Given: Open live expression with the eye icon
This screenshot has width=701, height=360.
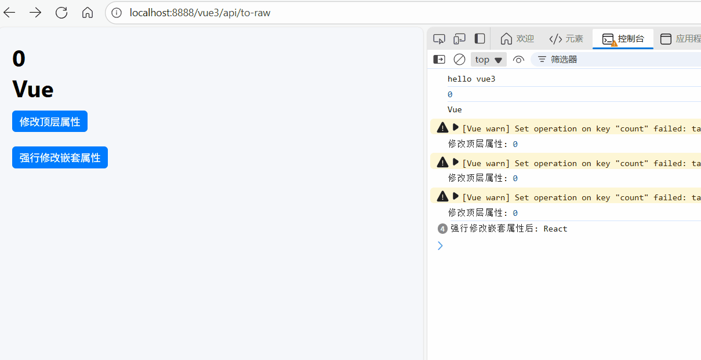Looking at the screenshot, I should (518, 60).
